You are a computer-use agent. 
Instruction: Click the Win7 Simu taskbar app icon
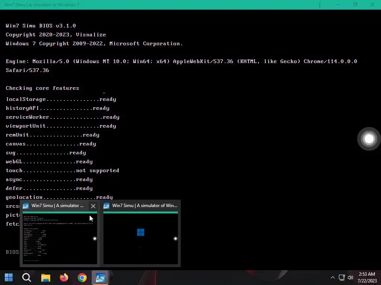pyautogui.click(x=100, y=278)
